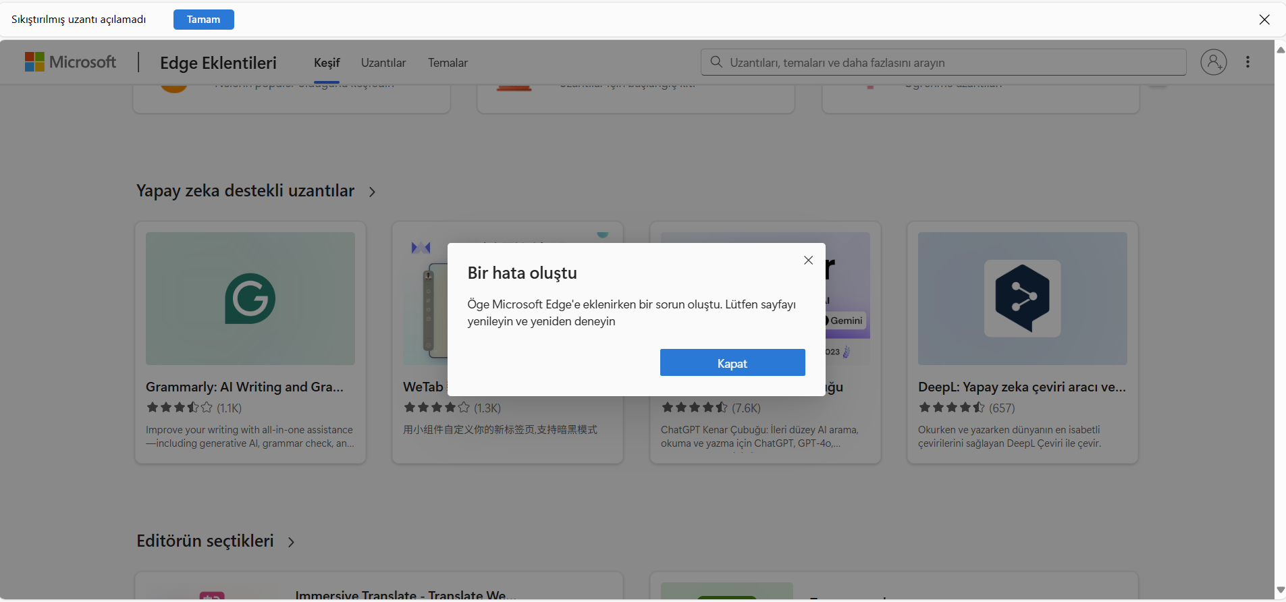Click the Tamam button in notification bar
The image size is (1286, 602).
(204, 20)
